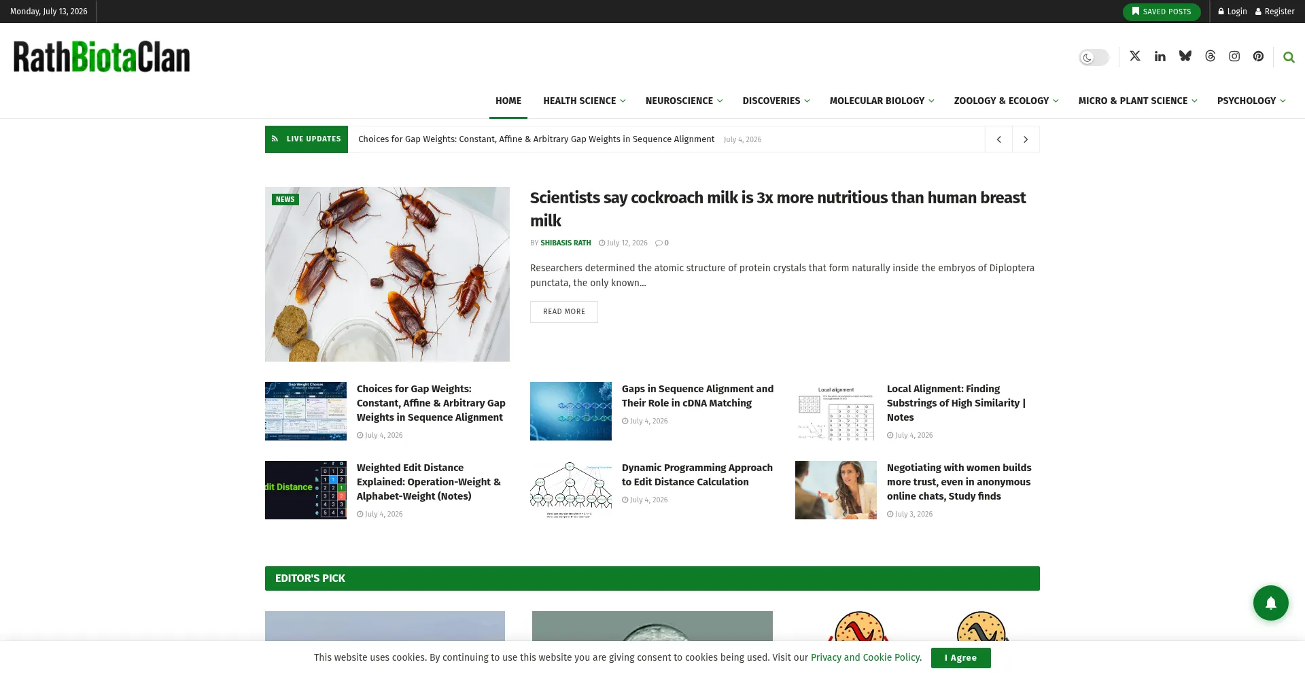Open the Gaps in Sequence Alignment thumbnail

click(571, 411)
